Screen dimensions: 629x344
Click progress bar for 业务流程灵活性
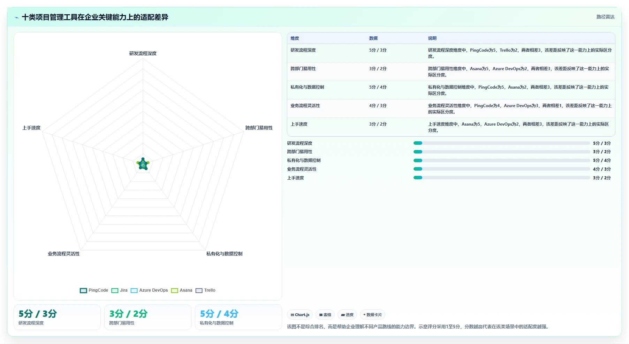pyautogui.click(x=502, y=169)
